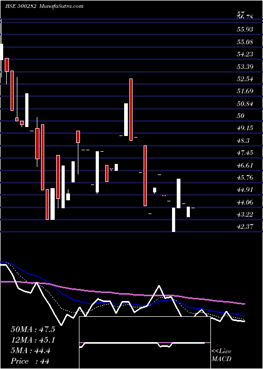Click the 52.54 price axis label
The height and width of the screenshot is (369, 263).
[245, 79]
